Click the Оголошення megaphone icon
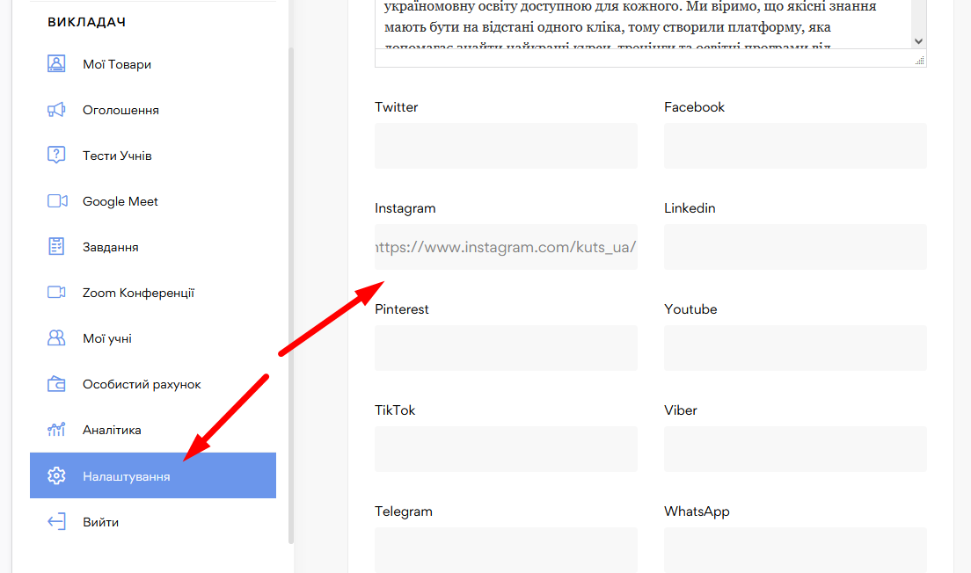The height and width of the screenshot is (573, 971). point(56,110)
